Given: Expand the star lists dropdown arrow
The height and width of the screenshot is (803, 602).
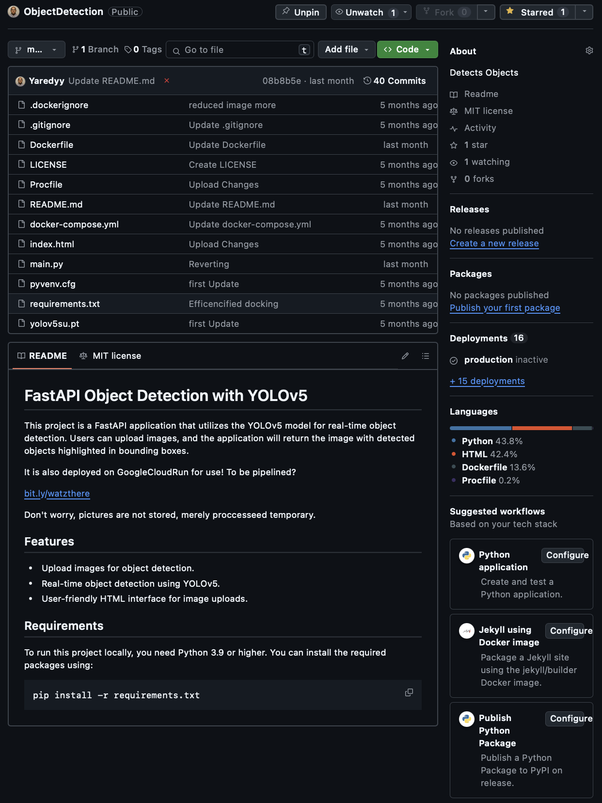Looking at the screenshot, I should (584, 12).
